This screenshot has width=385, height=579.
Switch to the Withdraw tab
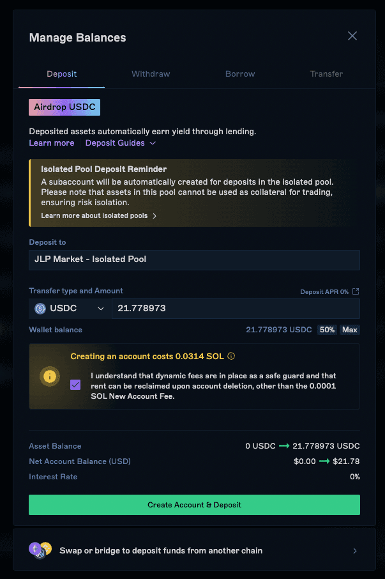click(x=151, y=74)
